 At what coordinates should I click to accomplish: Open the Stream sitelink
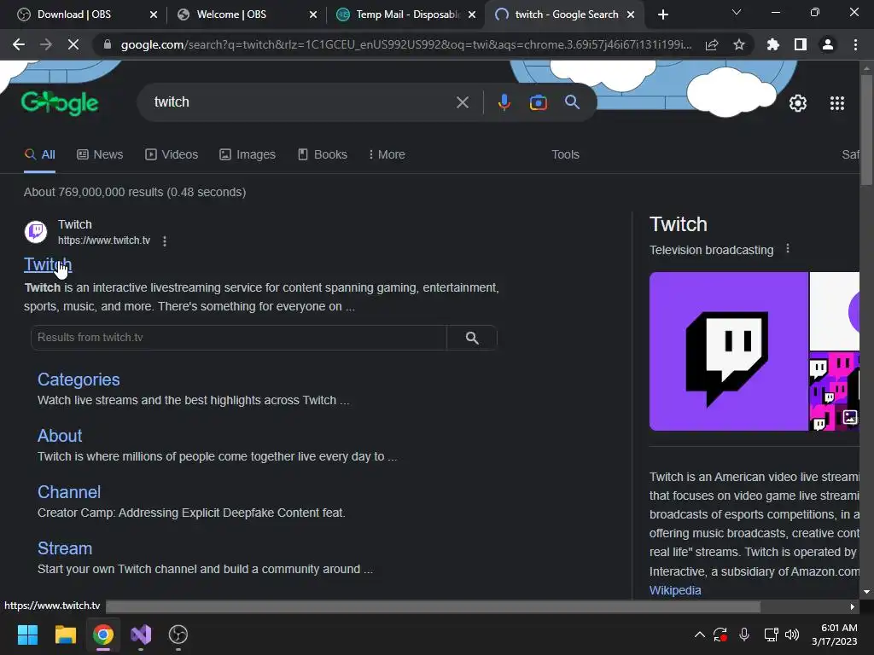point(65,548)
